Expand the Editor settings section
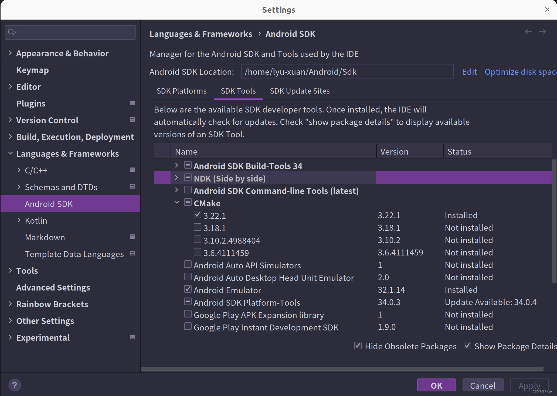 10,86
